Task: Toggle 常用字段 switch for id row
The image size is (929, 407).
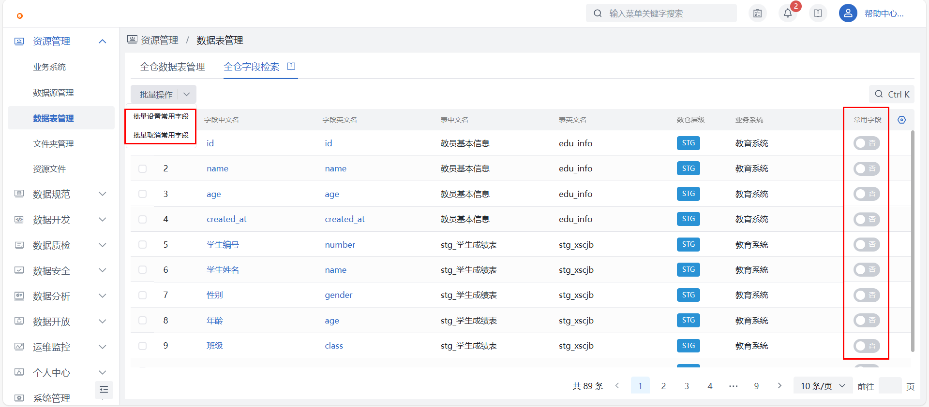Action: 867,143
